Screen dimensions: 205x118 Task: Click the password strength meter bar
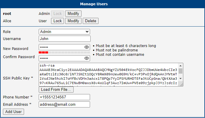pyautogui.click(x=64, y=52)
